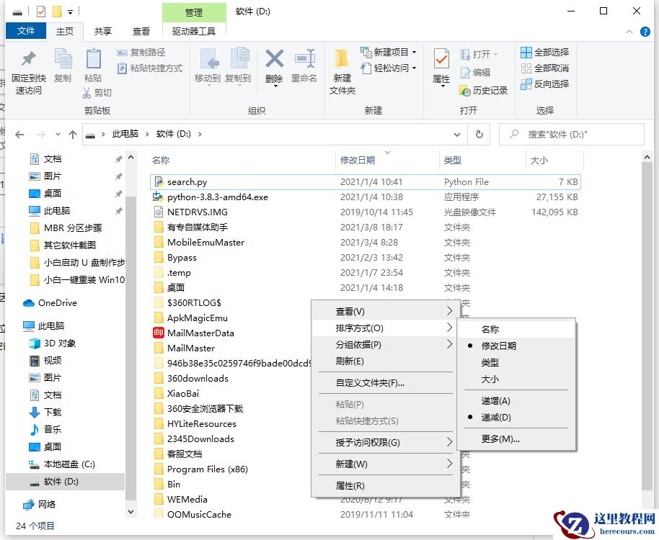
Task: Click 反向选择 to invert selection
Action: (544, 83)
